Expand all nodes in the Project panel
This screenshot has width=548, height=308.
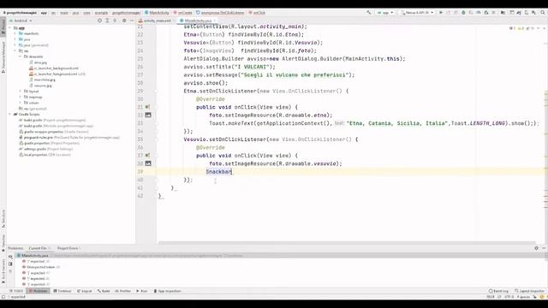107,21
